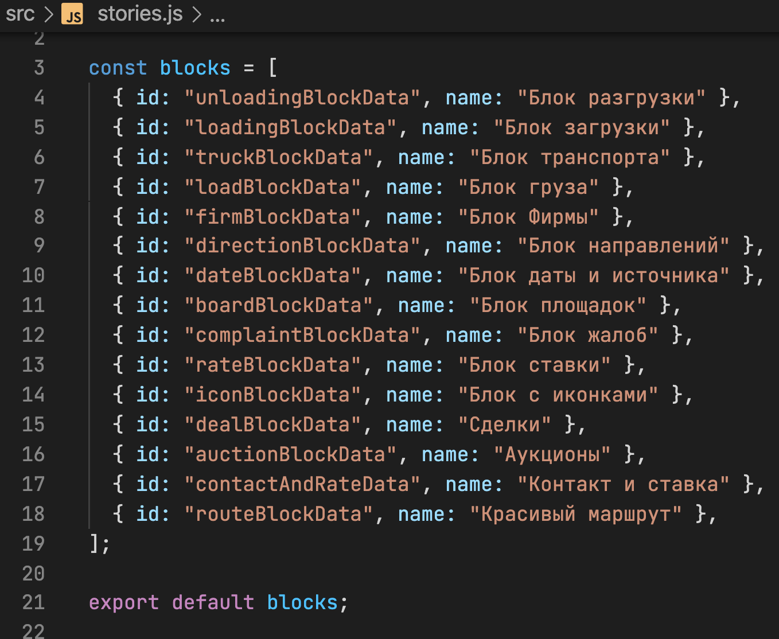Click line number 21 in the gutter
This screenshot has height=639, width=779.
[x=33, y=602]
